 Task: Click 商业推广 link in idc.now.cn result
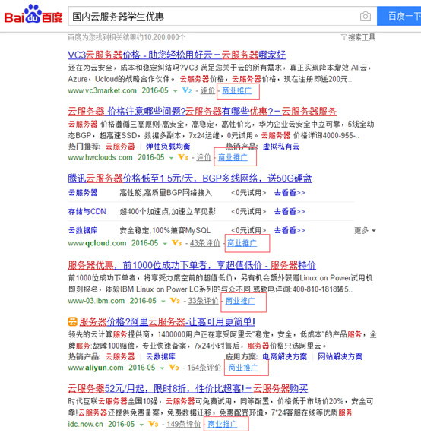[223, 424]
